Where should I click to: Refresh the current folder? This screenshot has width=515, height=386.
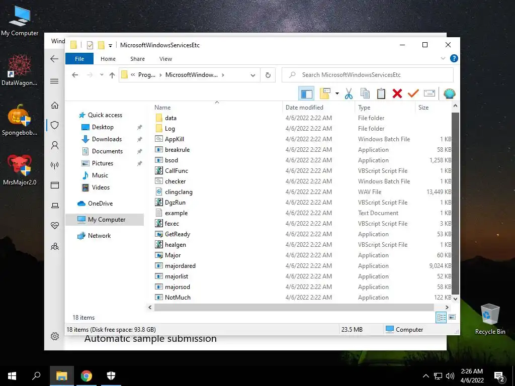pos(268,75)
